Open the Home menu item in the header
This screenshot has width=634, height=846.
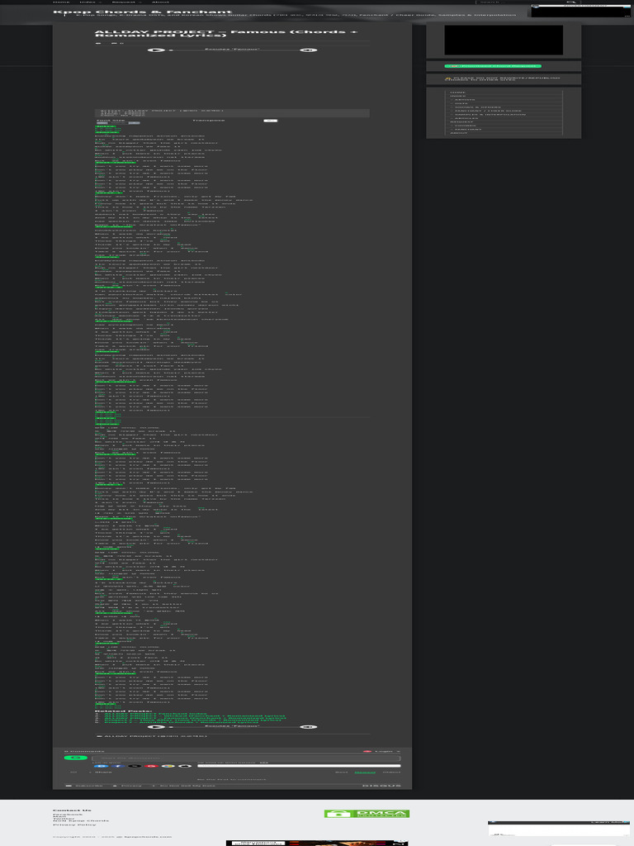61,2
